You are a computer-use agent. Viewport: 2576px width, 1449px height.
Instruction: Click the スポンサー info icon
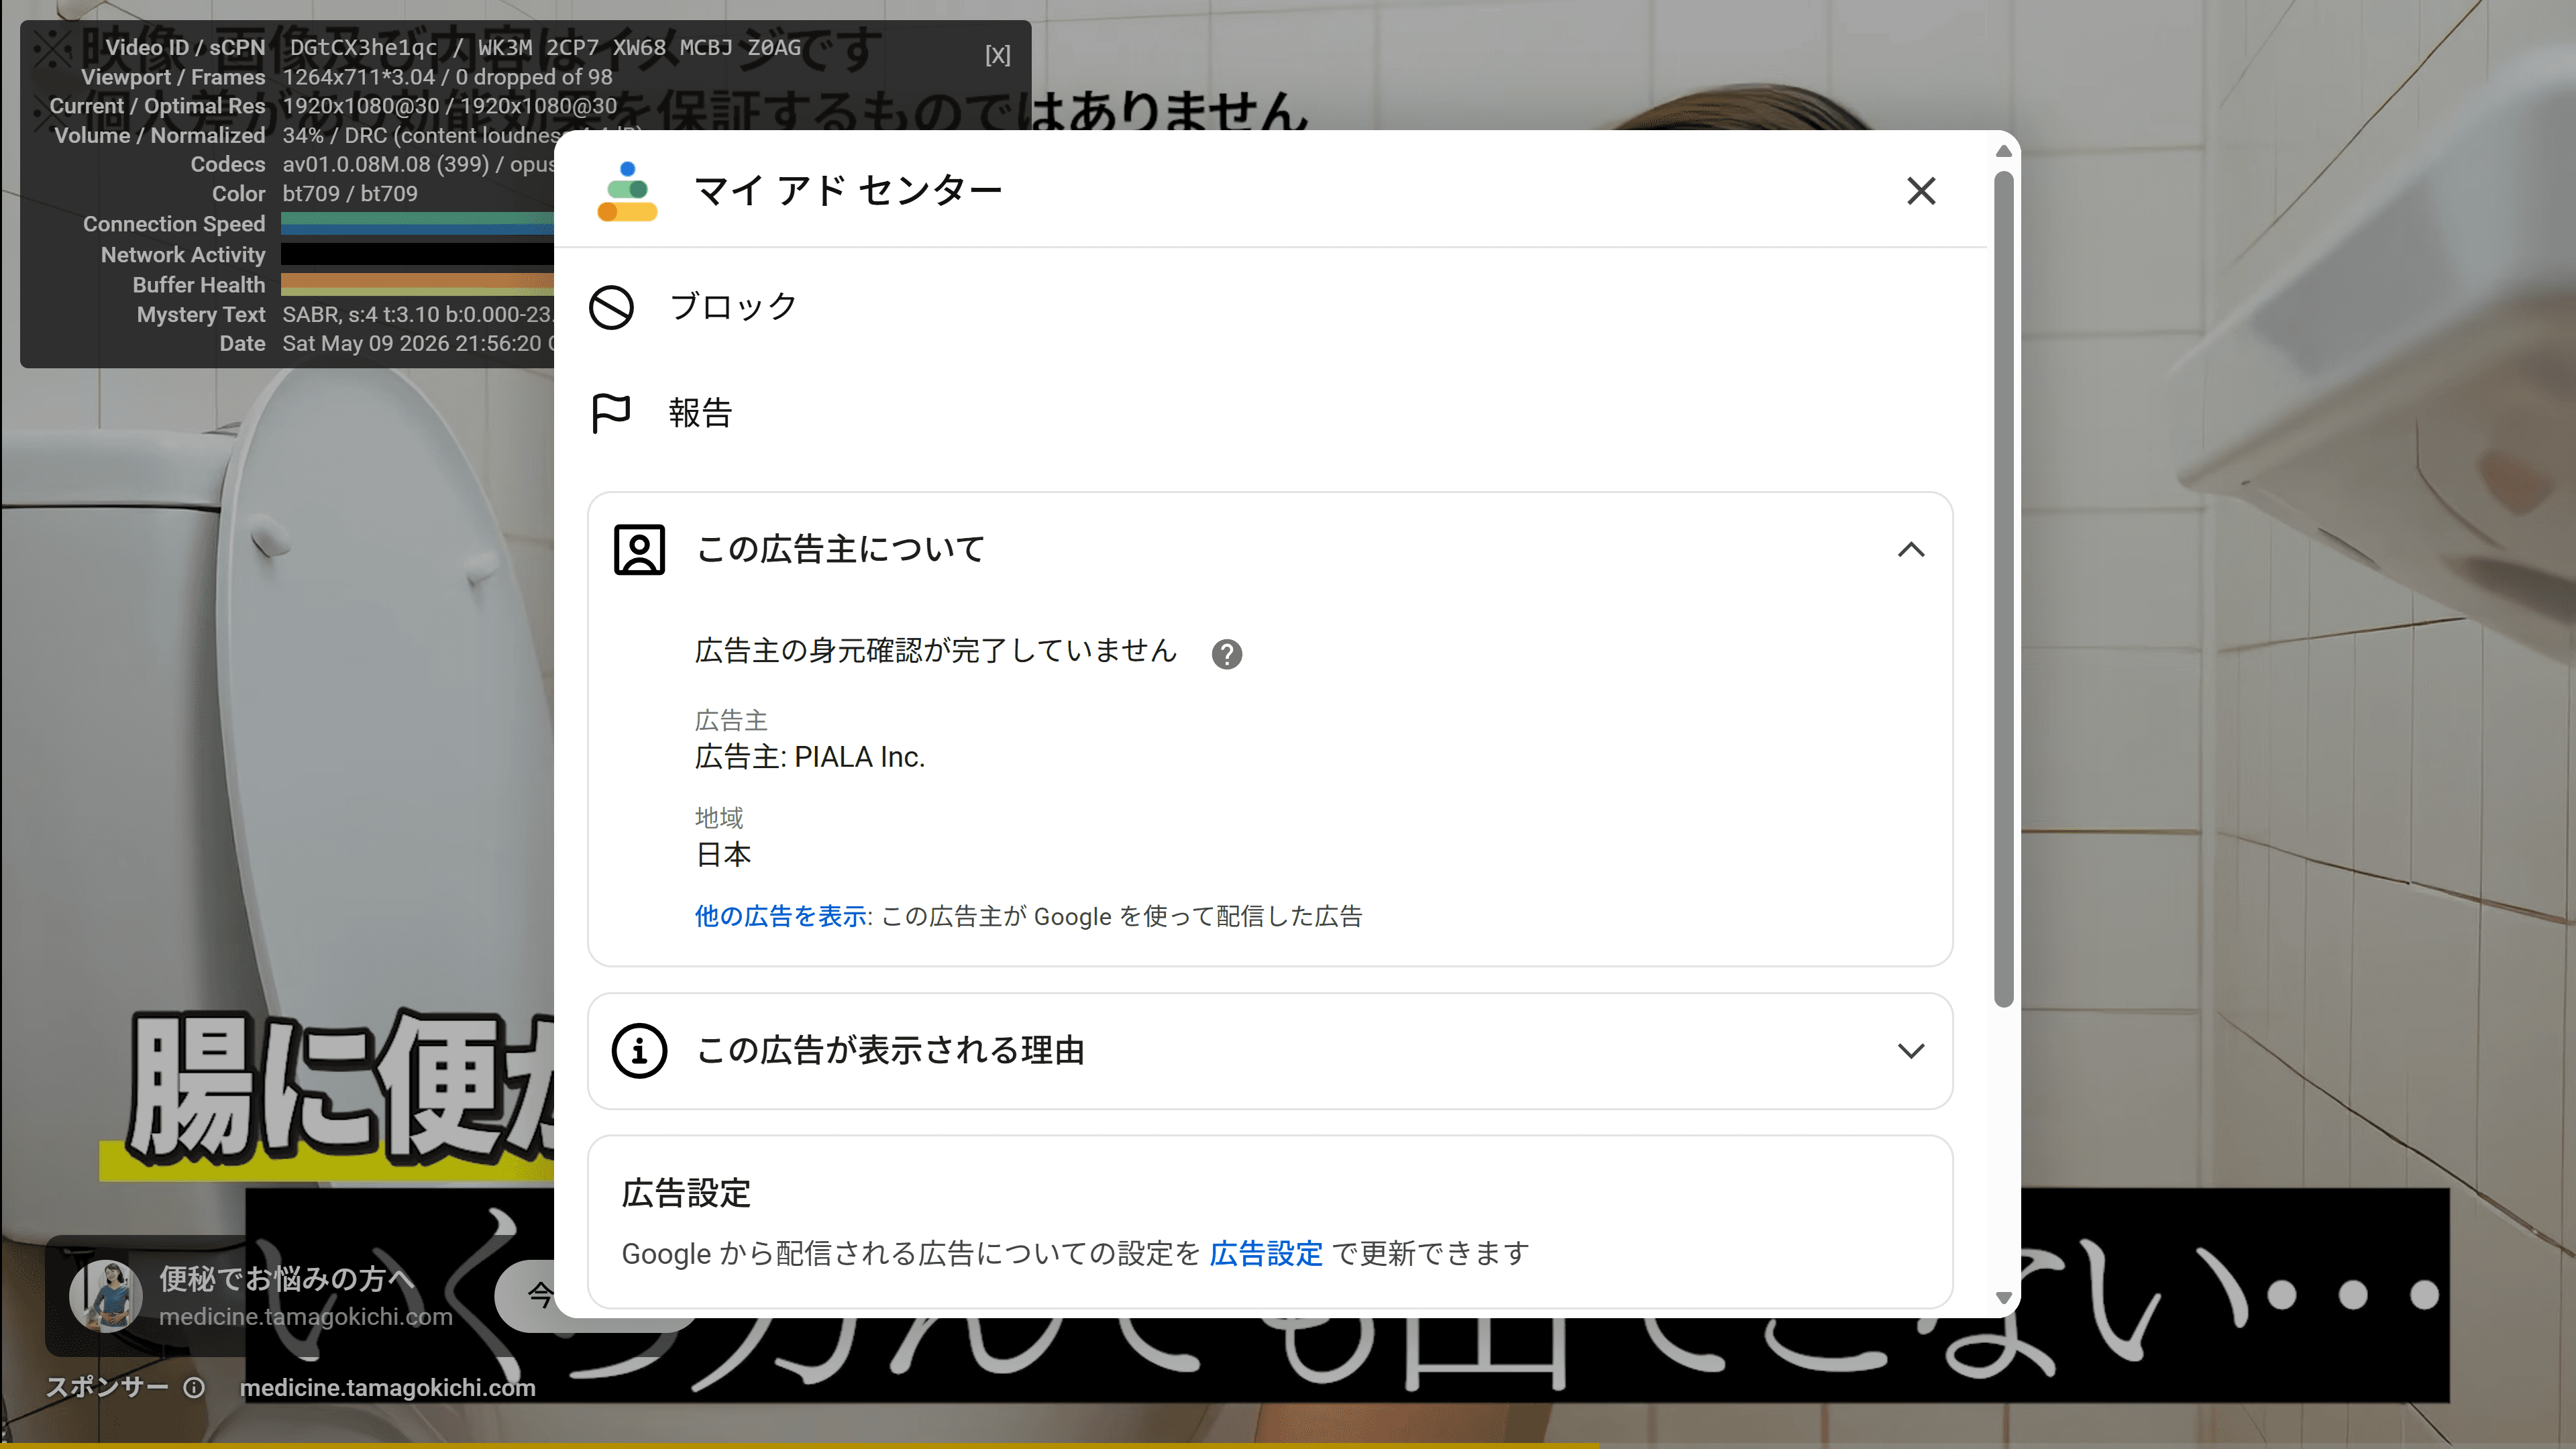(x=194, y=1388)
